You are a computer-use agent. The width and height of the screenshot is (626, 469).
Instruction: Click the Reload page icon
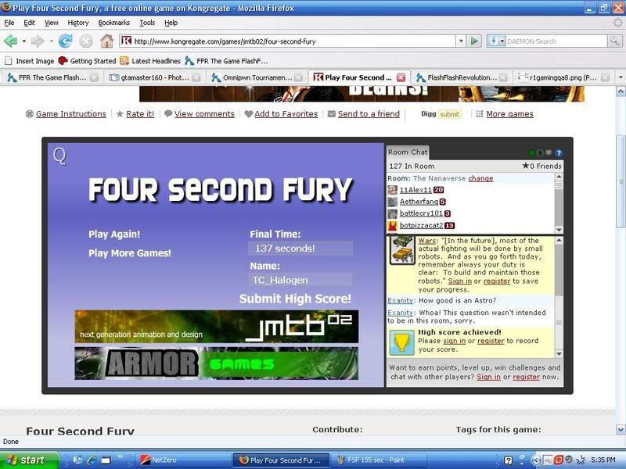pyautogui.click(x=63, y=41)
